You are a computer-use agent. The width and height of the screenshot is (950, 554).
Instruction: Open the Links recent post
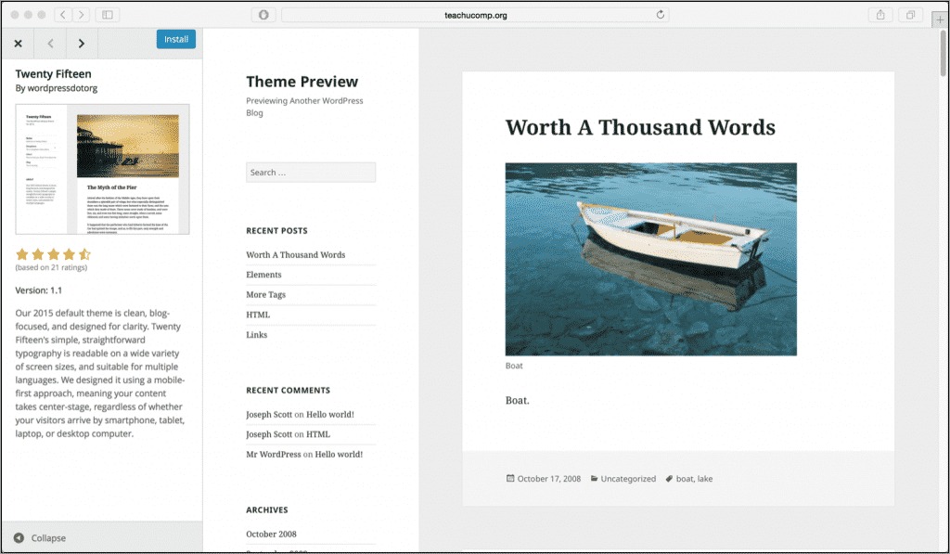(x=256, y=335)
